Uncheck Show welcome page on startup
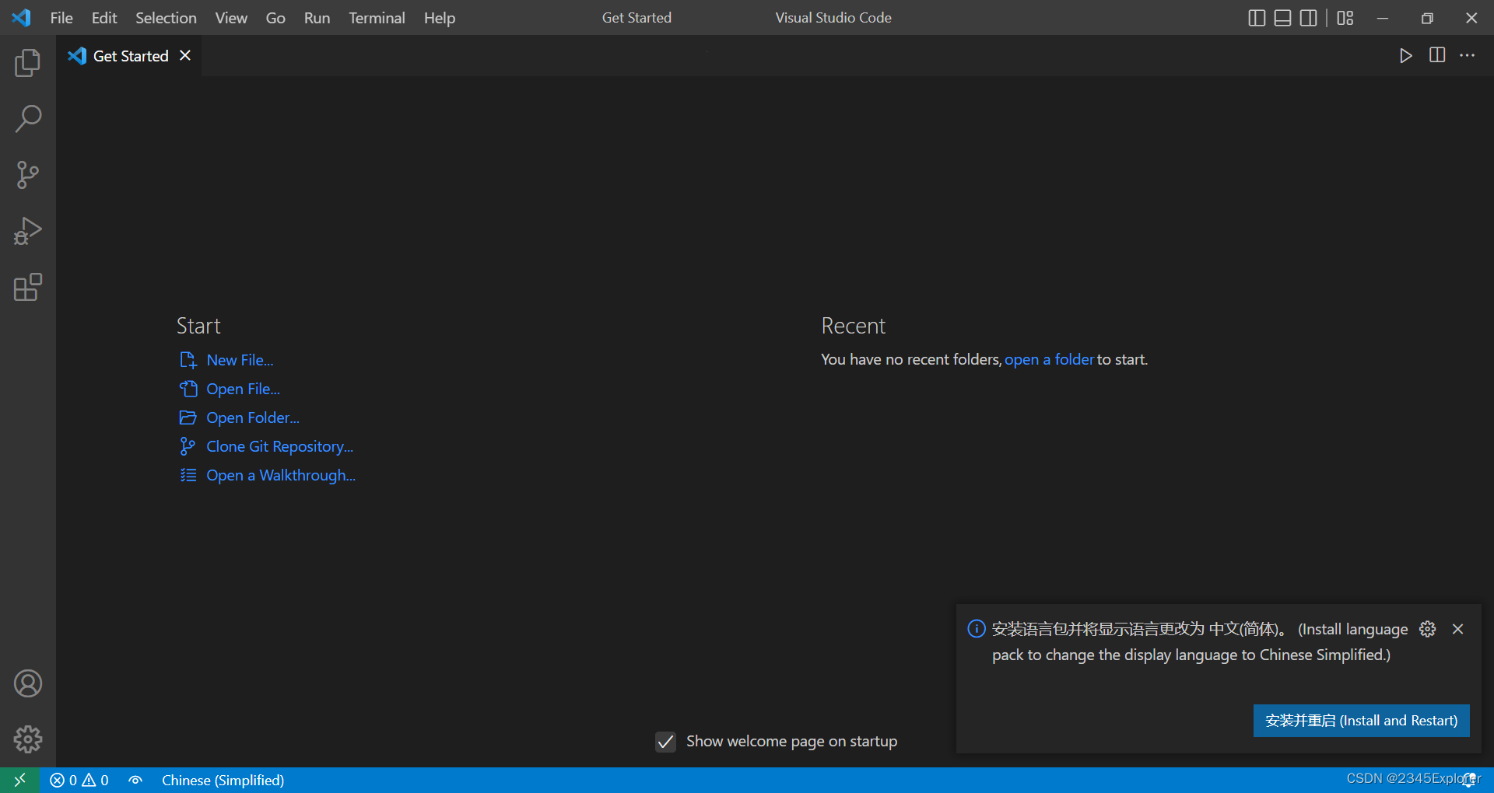 pyautogui.click(x=665, y=742)
